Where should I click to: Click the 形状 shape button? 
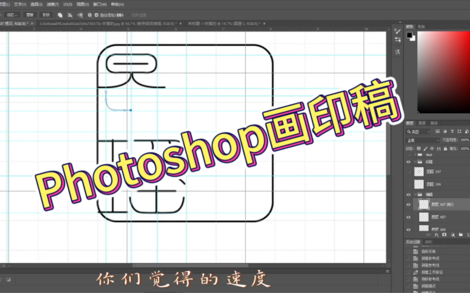click(46, 15)
